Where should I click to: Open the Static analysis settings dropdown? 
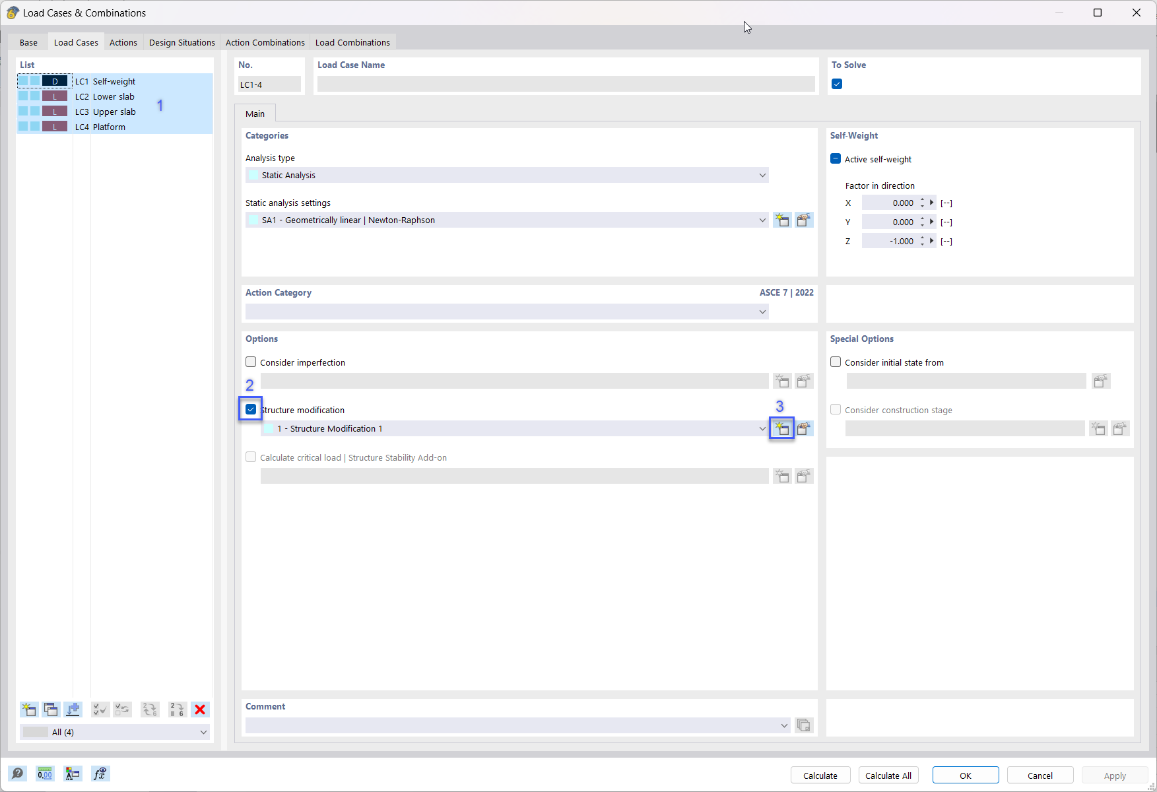762,220
